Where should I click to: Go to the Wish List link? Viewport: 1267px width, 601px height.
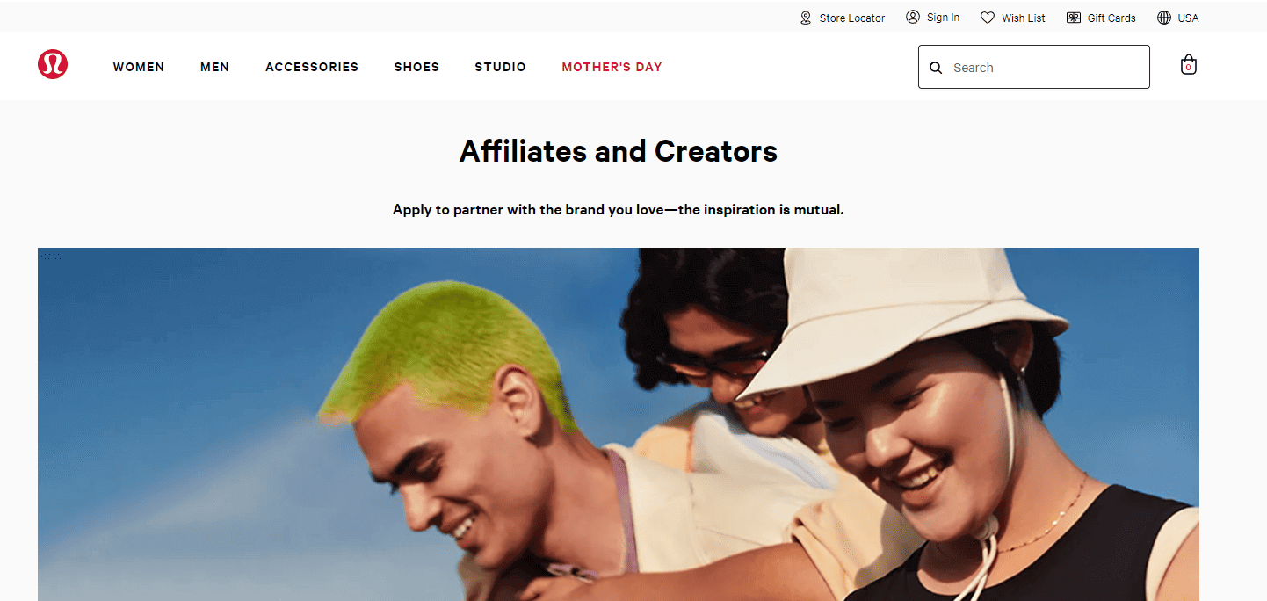pos(1024,18)
